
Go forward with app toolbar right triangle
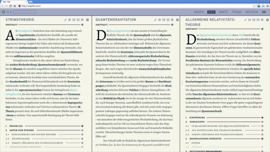pyautogui.click(x=11, y=12)
